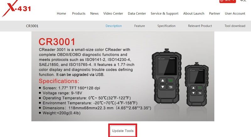Open the About Launch page

(x=194, y=13)
